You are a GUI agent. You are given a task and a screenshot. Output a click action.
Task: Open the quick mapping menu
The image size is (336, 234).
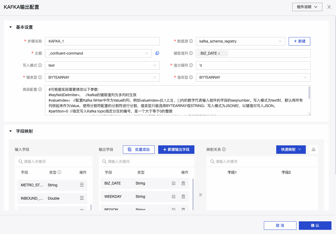[291, 150]
